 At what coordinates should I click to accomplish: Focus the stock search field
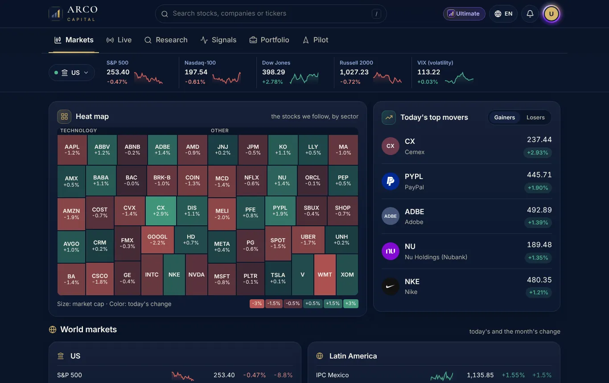click(271, 14)
